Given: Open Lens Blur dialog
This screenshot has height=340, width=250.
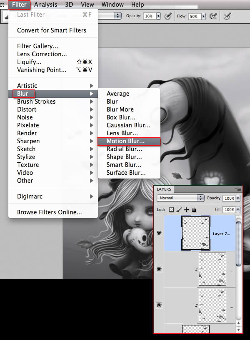Looking at the screenshot, I should [x=129, y=133].
